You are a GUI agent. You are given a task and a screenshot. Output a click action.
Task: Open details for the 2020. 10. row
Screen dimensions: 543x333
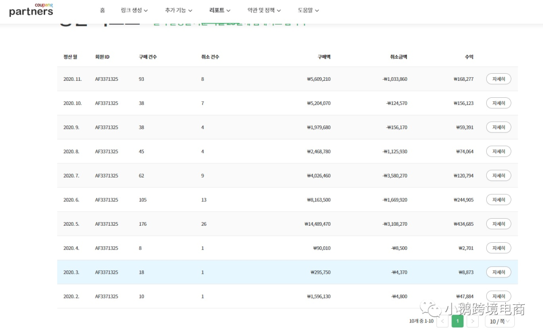click(x=499, y=103)
